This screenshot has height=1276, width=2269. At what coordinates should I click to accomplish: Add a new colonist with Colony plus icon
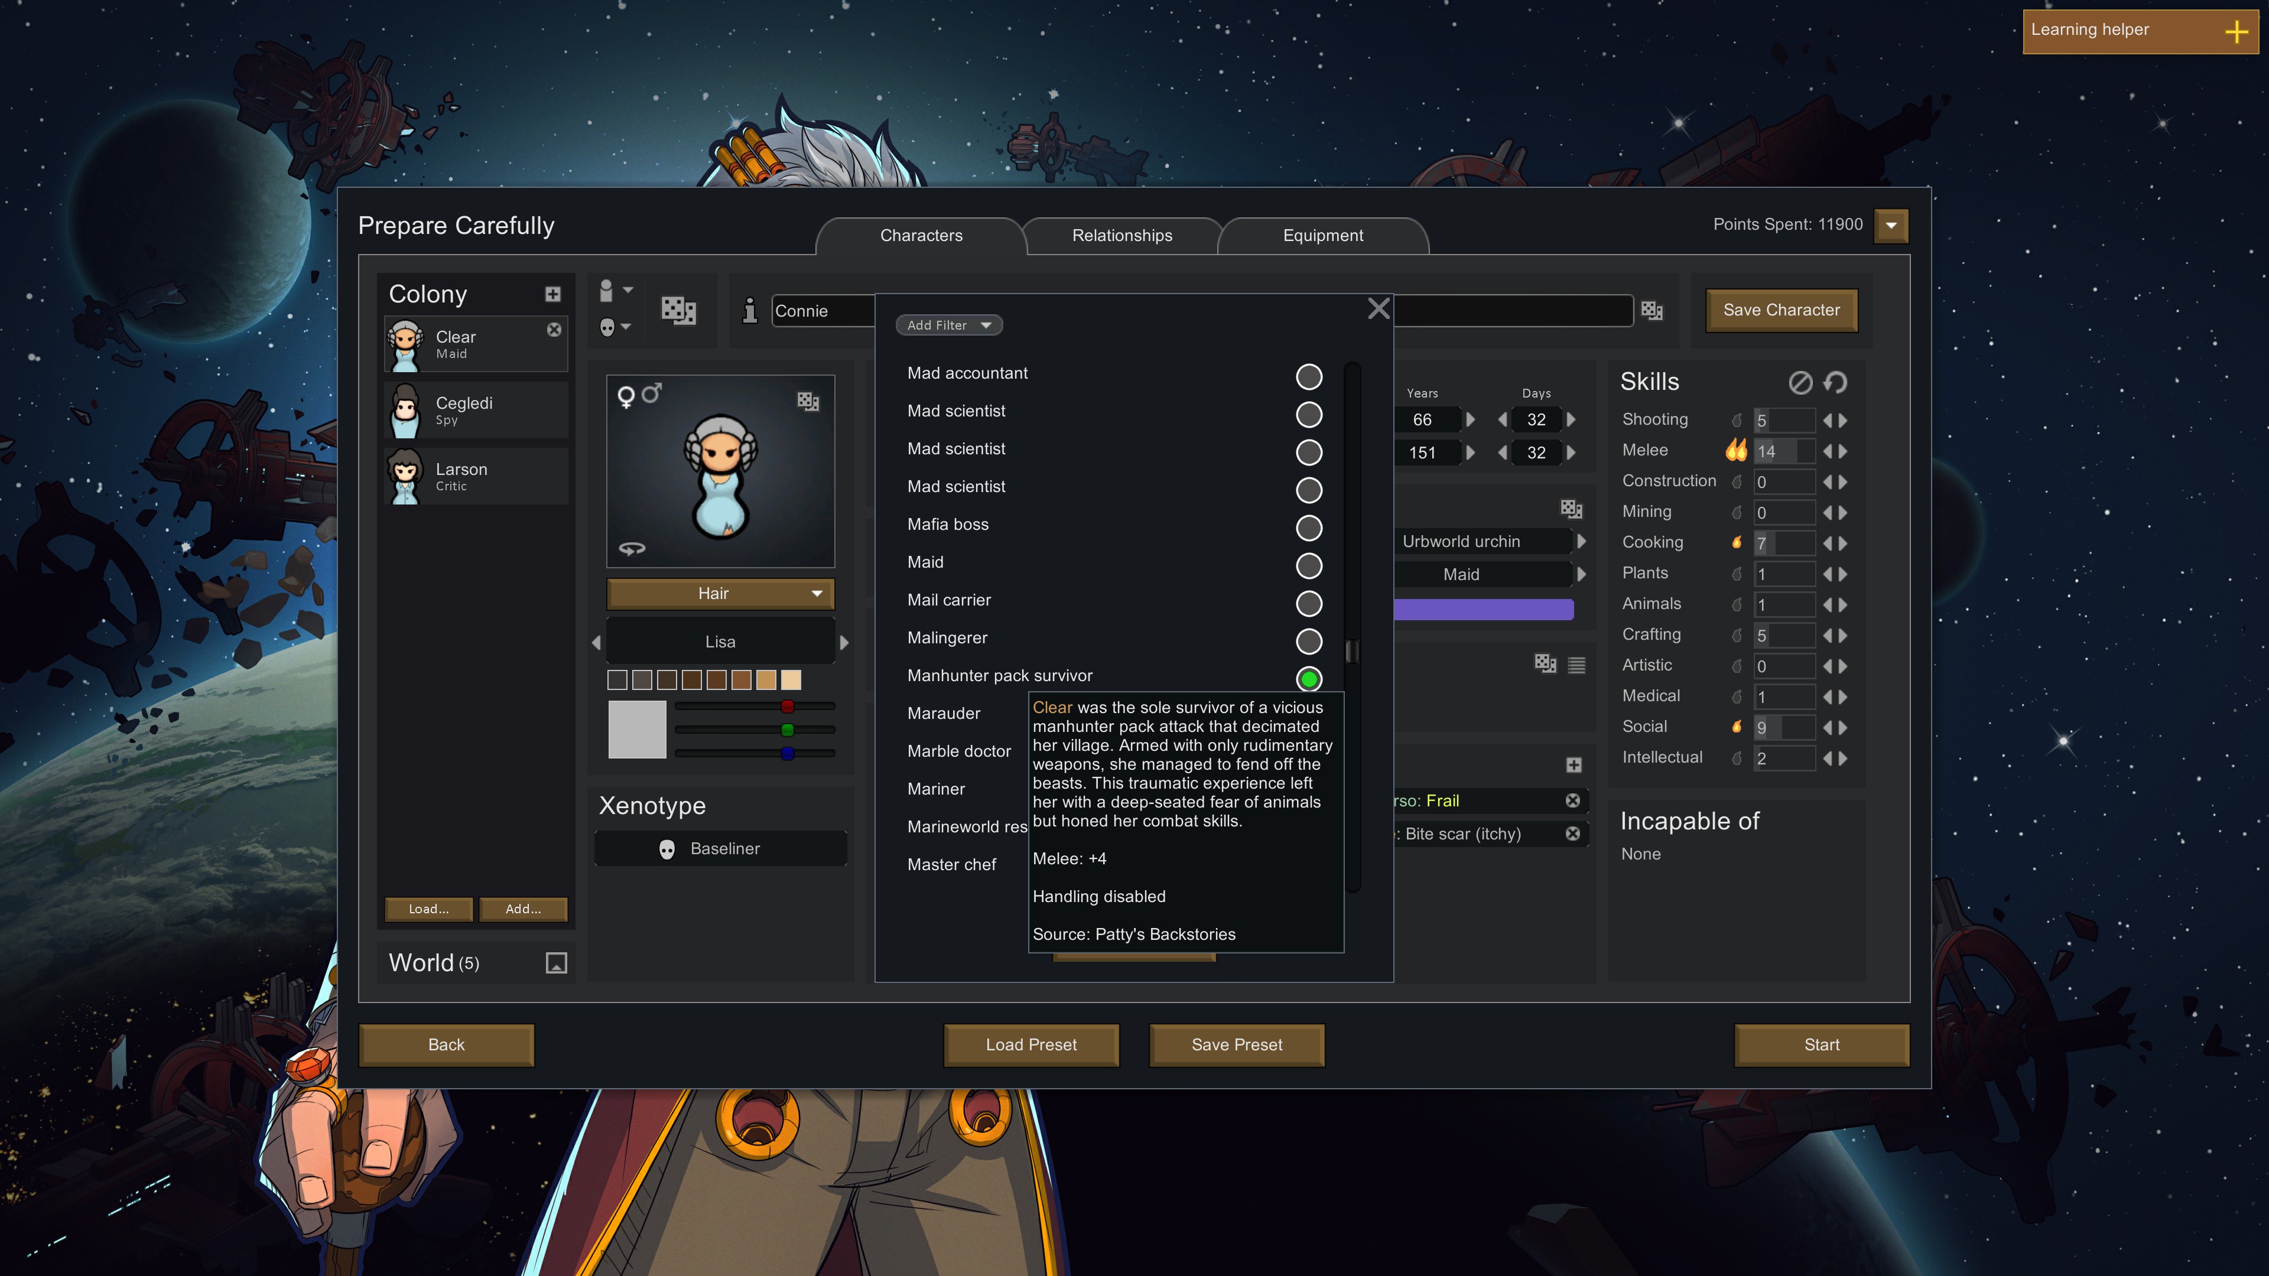552,294
